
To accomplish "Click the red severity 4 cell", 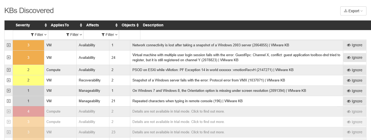I will [x=28, y=112].
